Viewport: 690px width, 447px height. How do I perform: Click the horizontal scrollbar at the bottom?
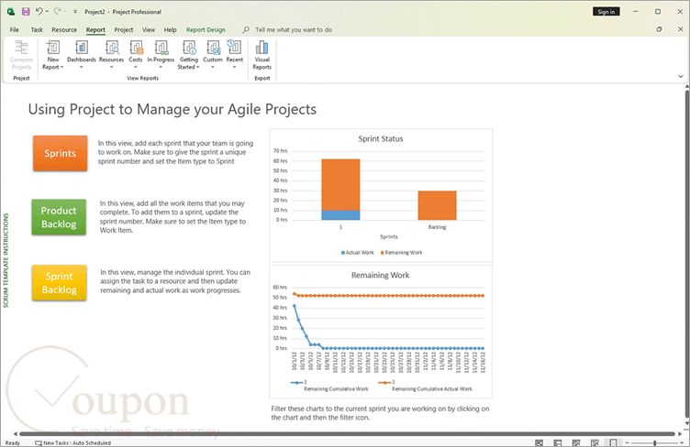348,434
